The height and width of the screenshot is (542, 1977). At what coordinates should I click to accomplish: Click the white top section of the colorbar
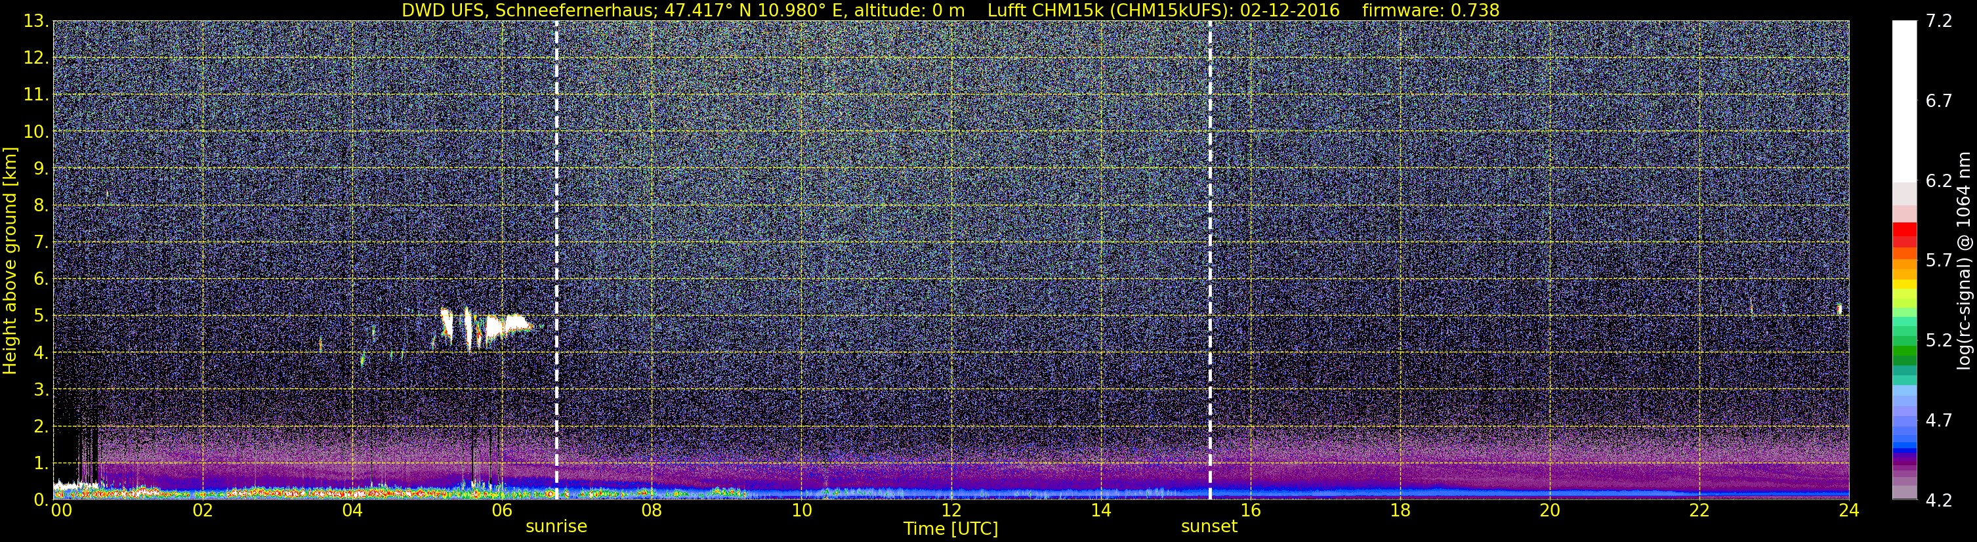pyautogui.click(x=1904, y=100)
